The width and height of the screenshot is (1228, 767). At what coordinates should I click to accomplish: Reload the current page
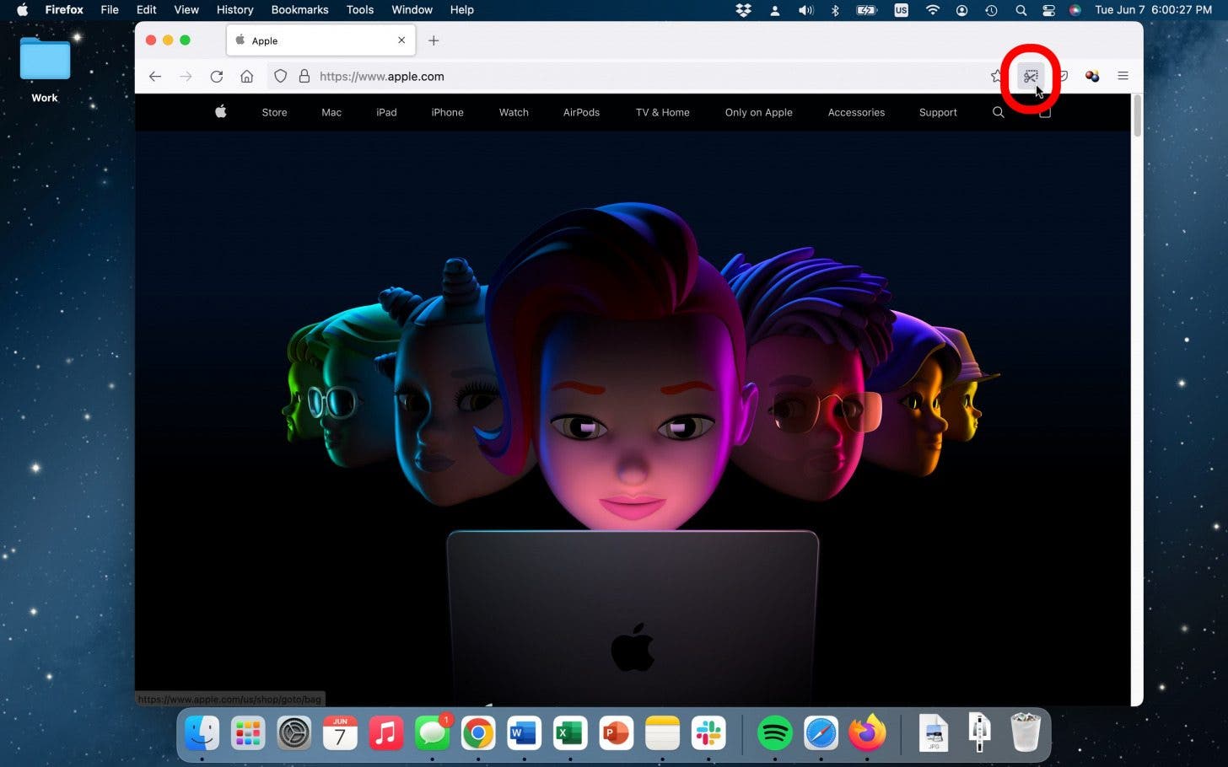click(x=217, y=77)
